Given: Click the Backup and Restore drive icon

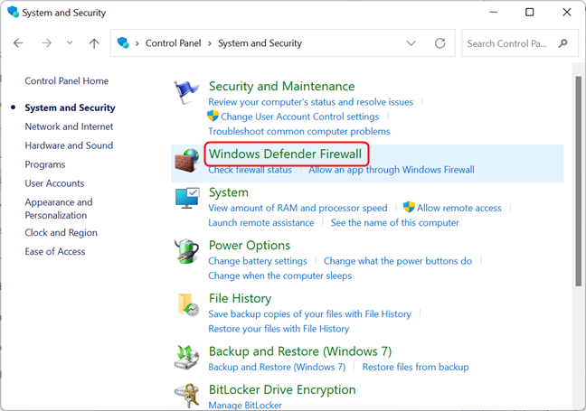Looking at the screenshot, I should click(186, 358).
